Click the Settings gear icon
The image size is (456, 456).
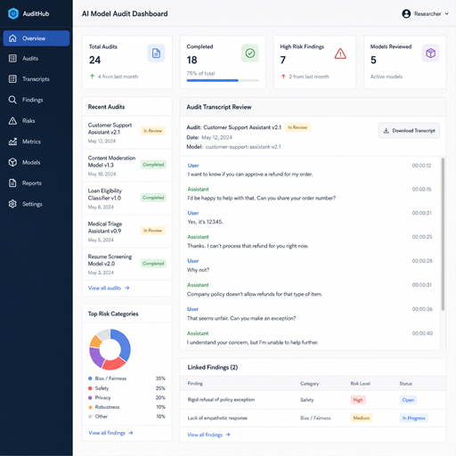coord(12,204)
